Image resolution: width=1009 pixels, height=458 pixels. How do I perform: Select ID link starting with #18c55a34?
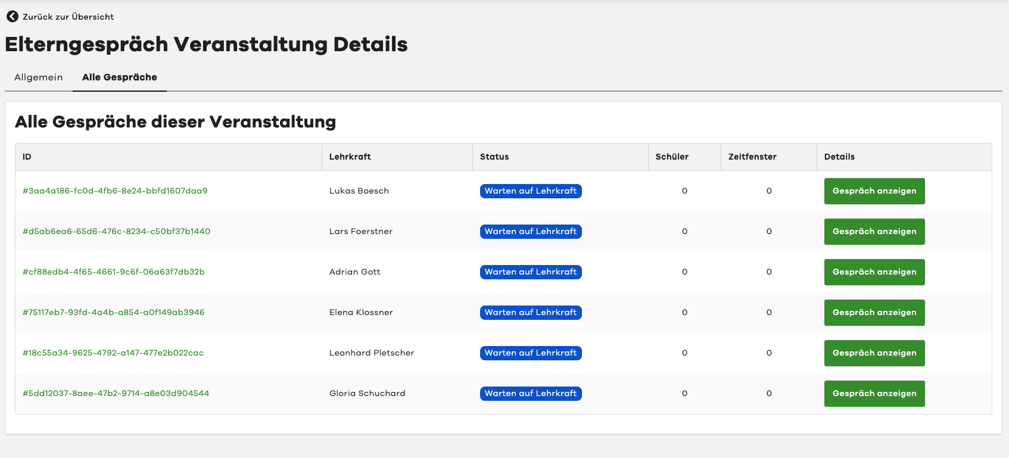113,353
